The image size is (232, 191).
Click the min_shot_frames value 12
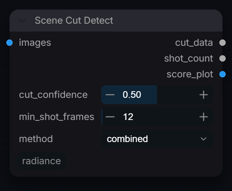click(x=128, y=117)
